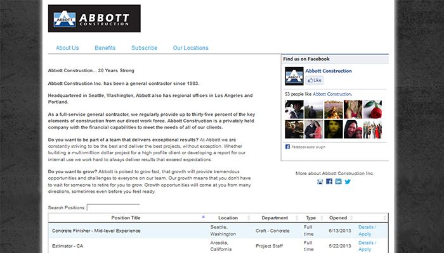Image resolution: width=444 pixels, height=253 pixels.
Task: Click the Arcadia, California location cell
Action: [x=221, y=246]
